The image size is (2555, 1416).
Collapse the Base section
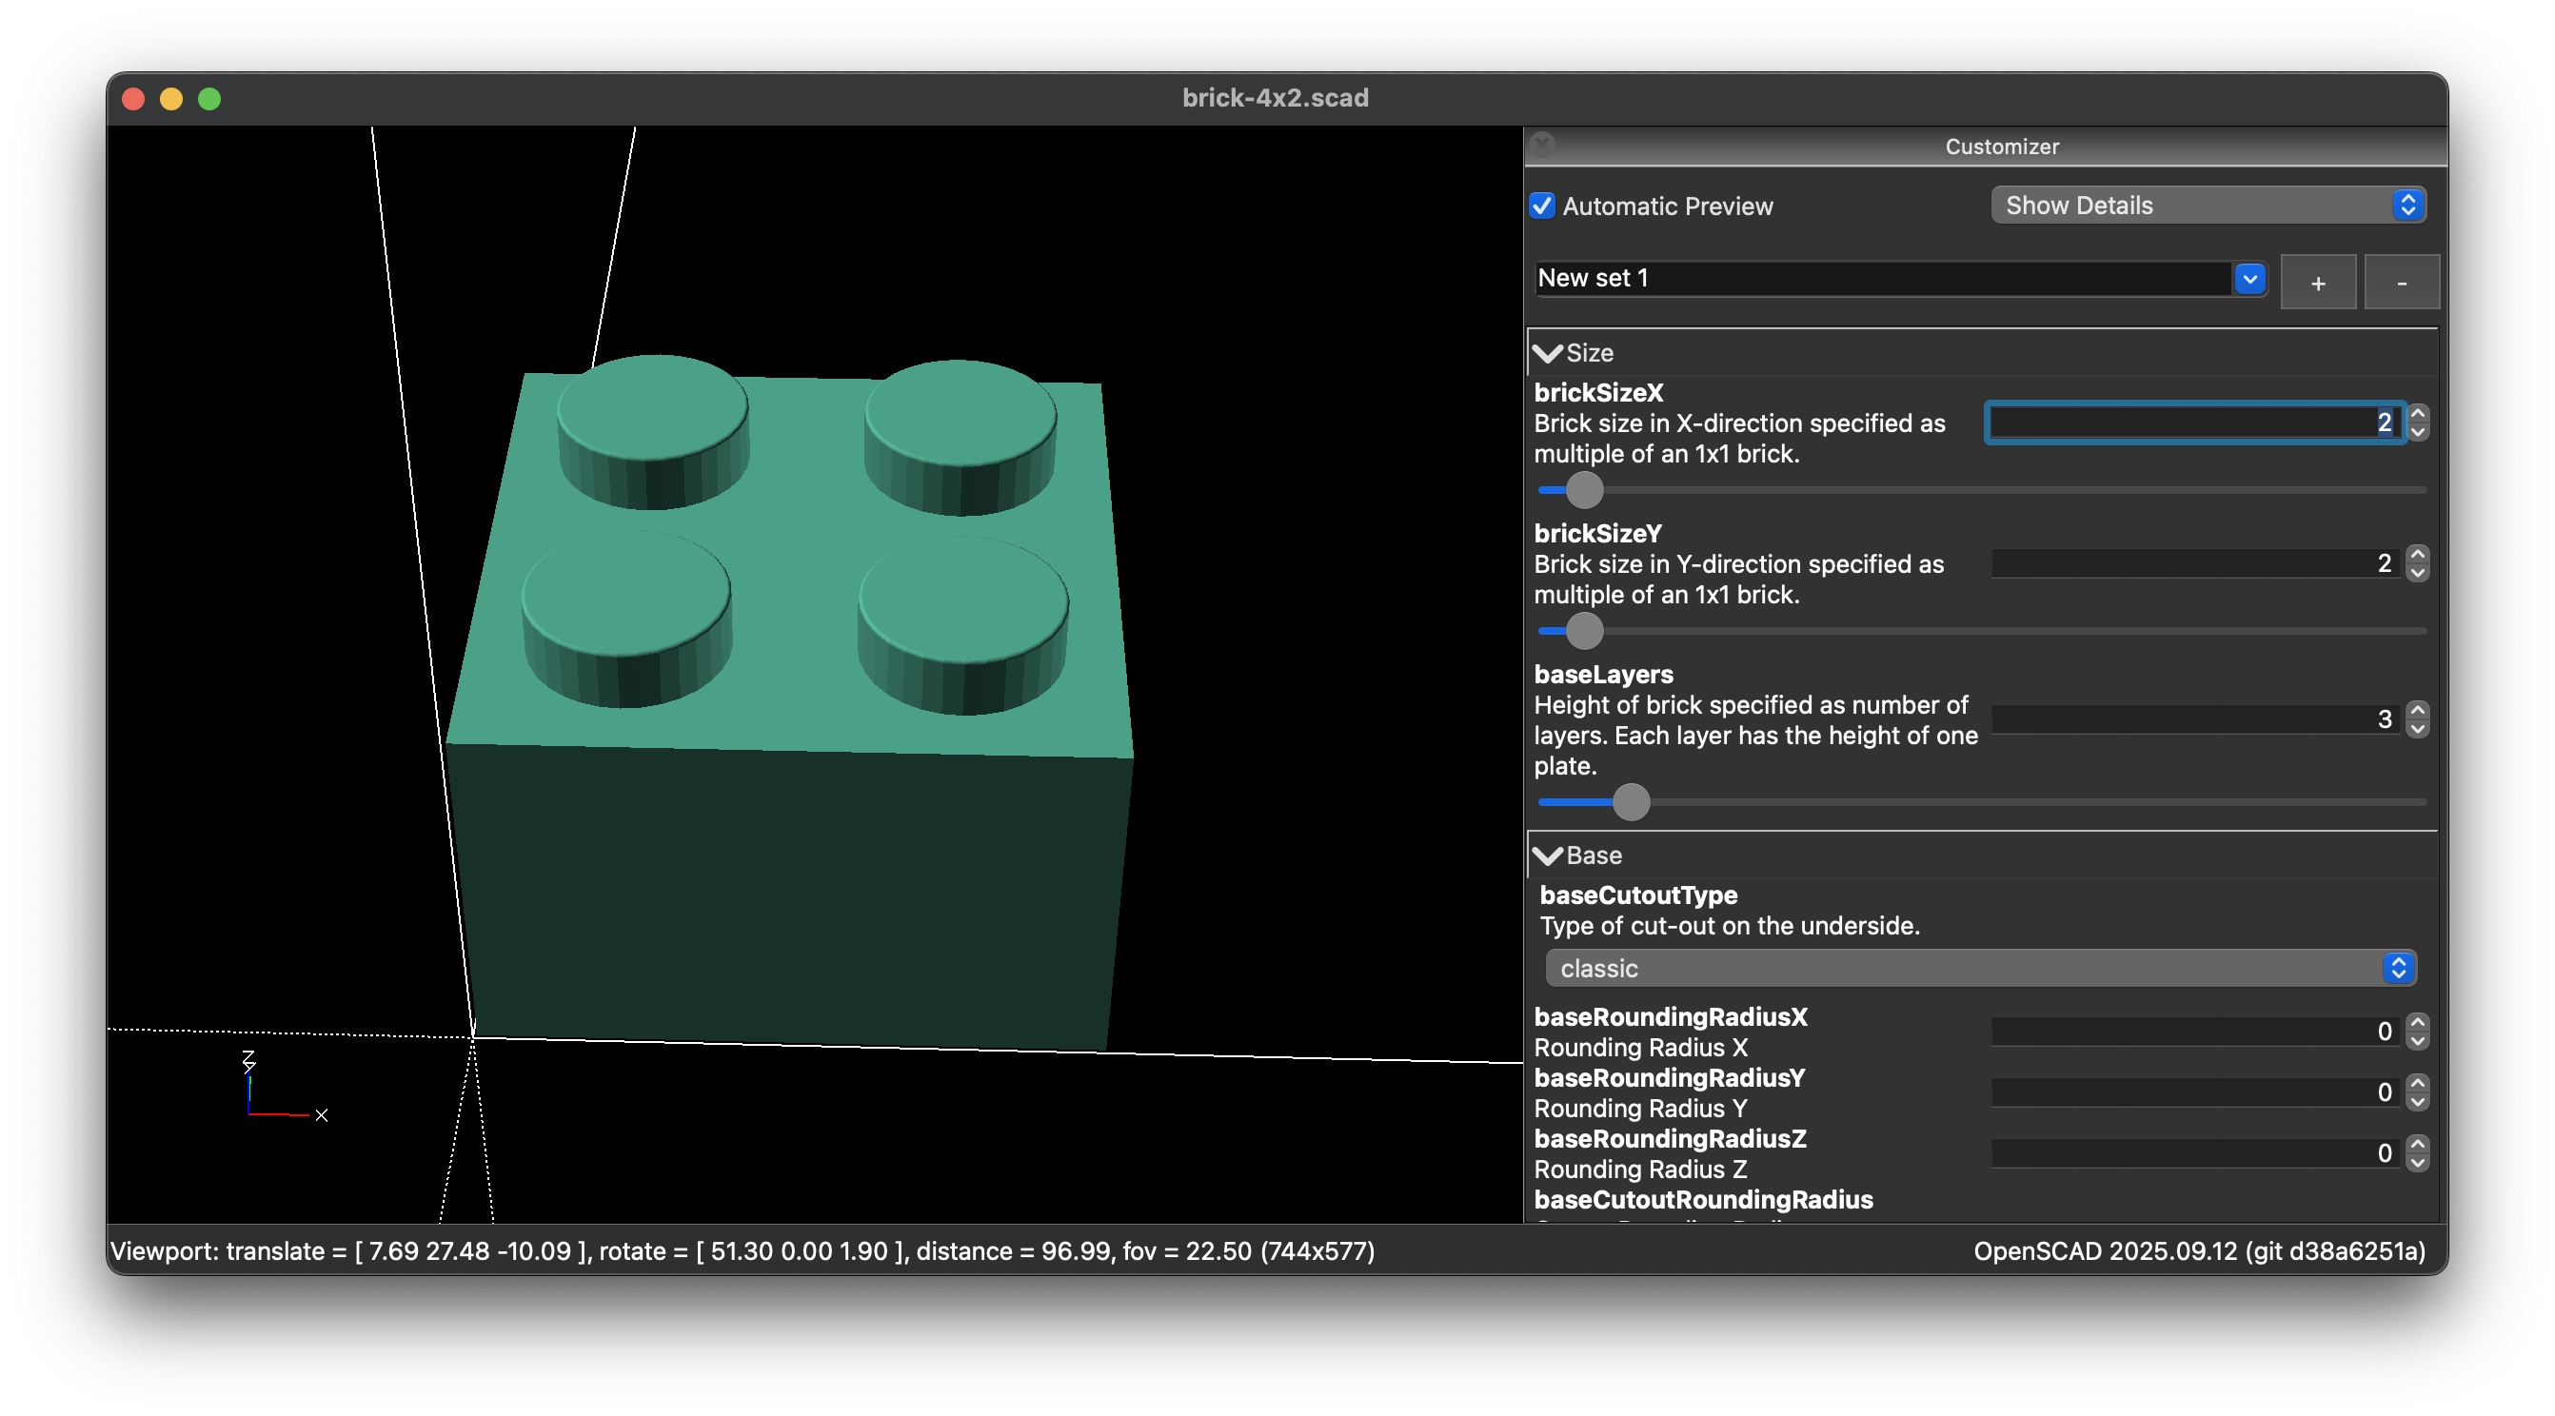(x=1547, y=855)
